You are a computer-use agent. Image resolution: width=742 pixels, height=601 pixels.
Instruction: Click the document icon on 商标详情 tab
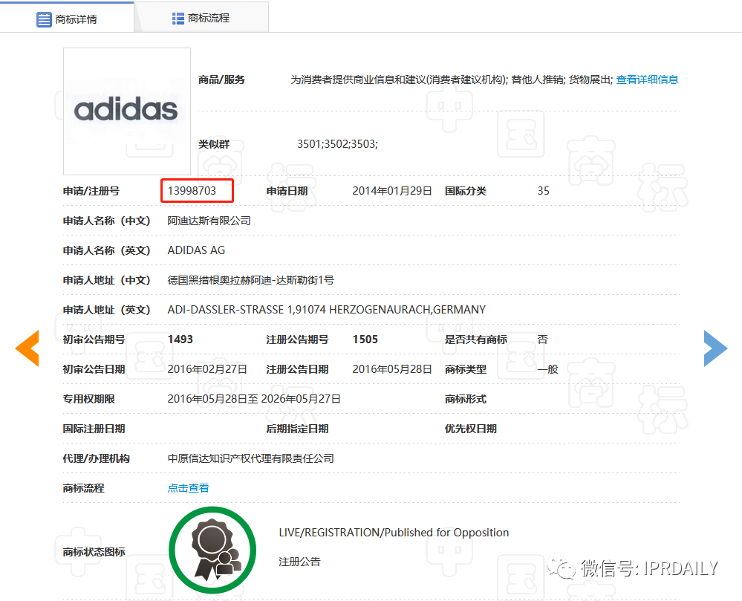[x=45, y=16]
